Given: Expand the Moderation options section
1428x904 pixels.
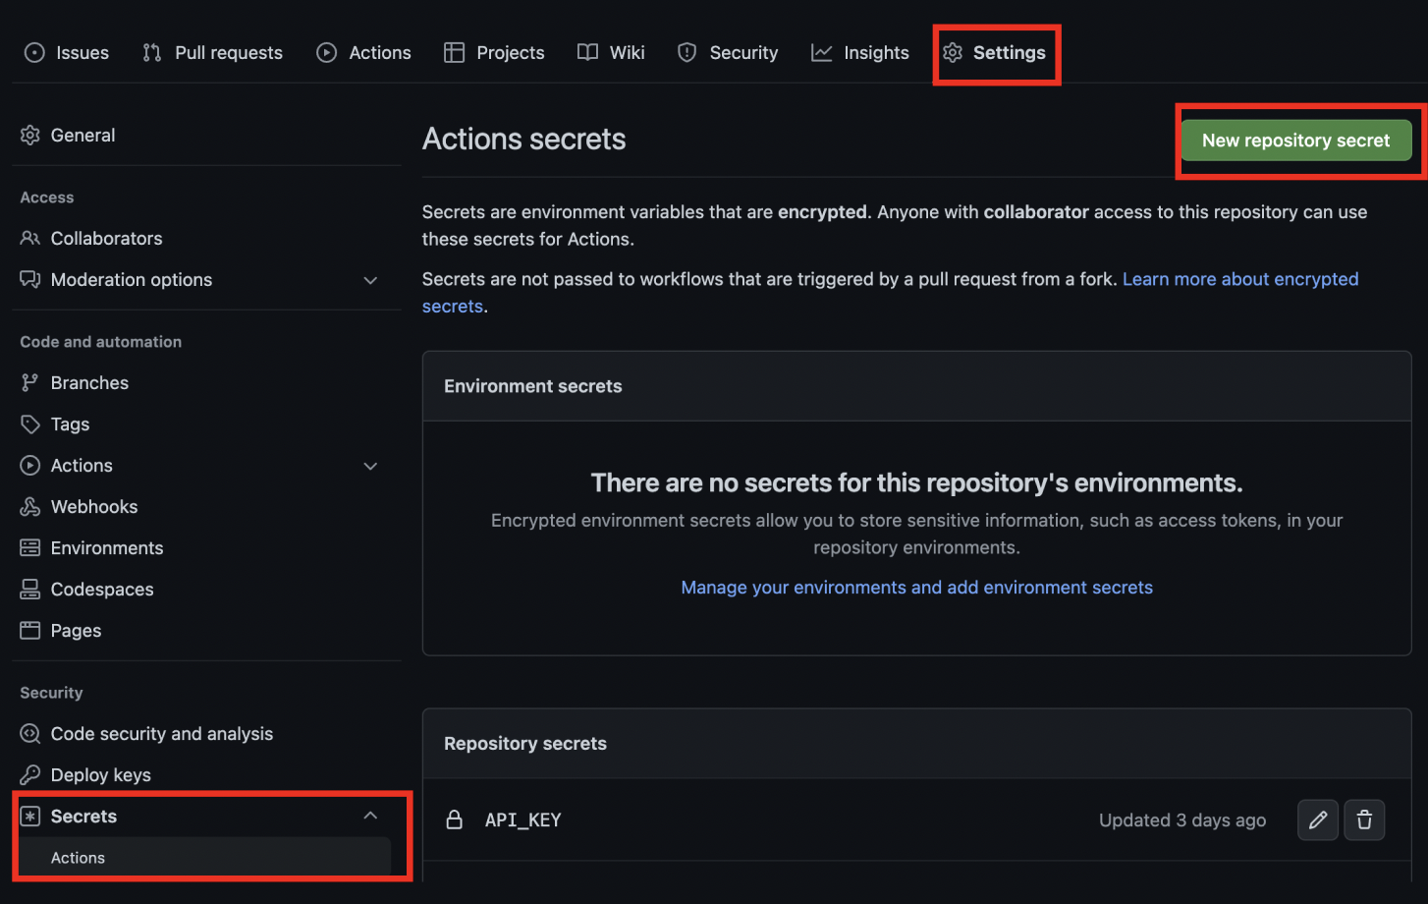Looking at the screenshot, I should click(x=370, y=280).
